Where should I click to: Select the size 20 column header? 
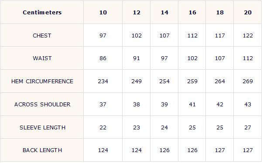click(248, 12)
